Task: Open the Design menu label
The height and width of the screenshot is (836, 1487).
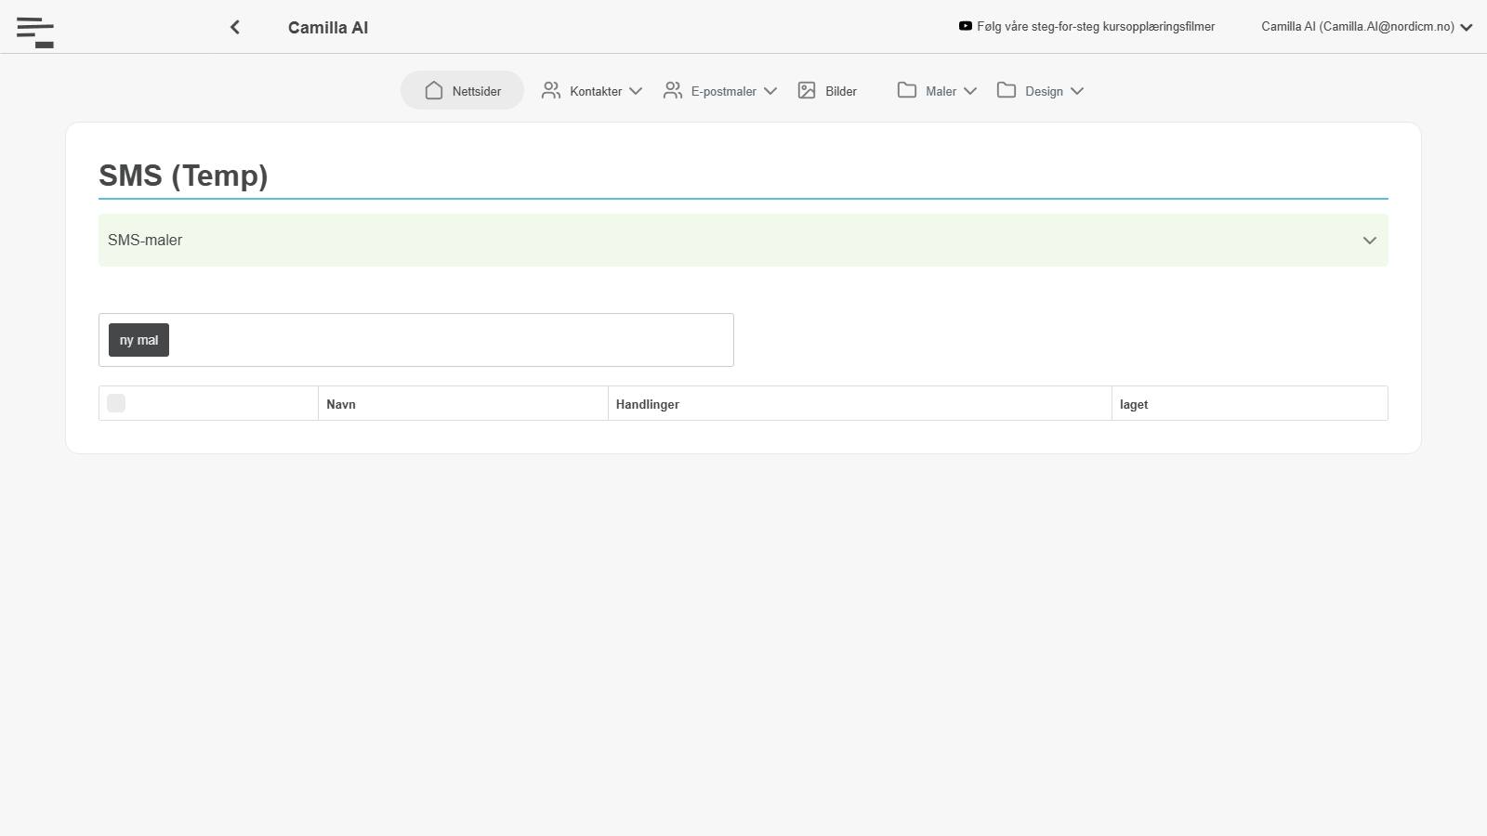Action: pos(1044,91)
